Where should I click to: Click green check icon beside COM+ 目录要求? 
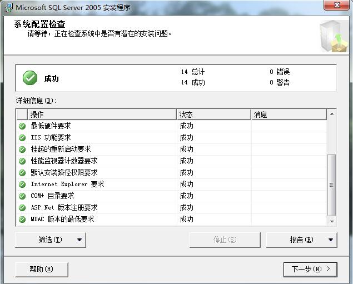(x=22, y=196)
